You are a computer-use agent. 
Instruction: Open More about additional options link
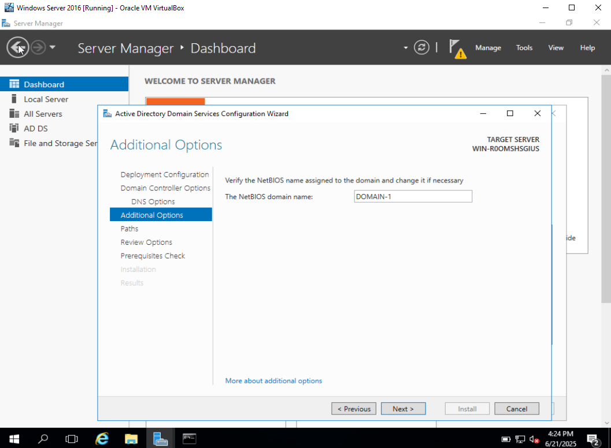(273, 380)
